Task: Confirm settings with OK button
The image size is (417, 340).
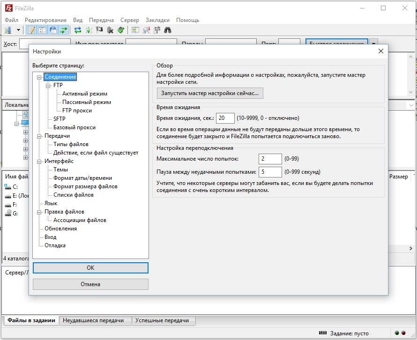Action: [x=90, y=268]
